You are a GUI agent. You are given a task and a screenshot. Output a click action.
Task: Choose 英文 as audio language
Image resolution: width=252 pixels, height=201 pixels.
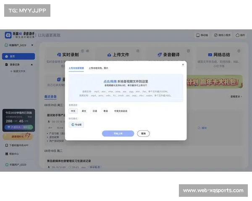[x=84, y=111]
